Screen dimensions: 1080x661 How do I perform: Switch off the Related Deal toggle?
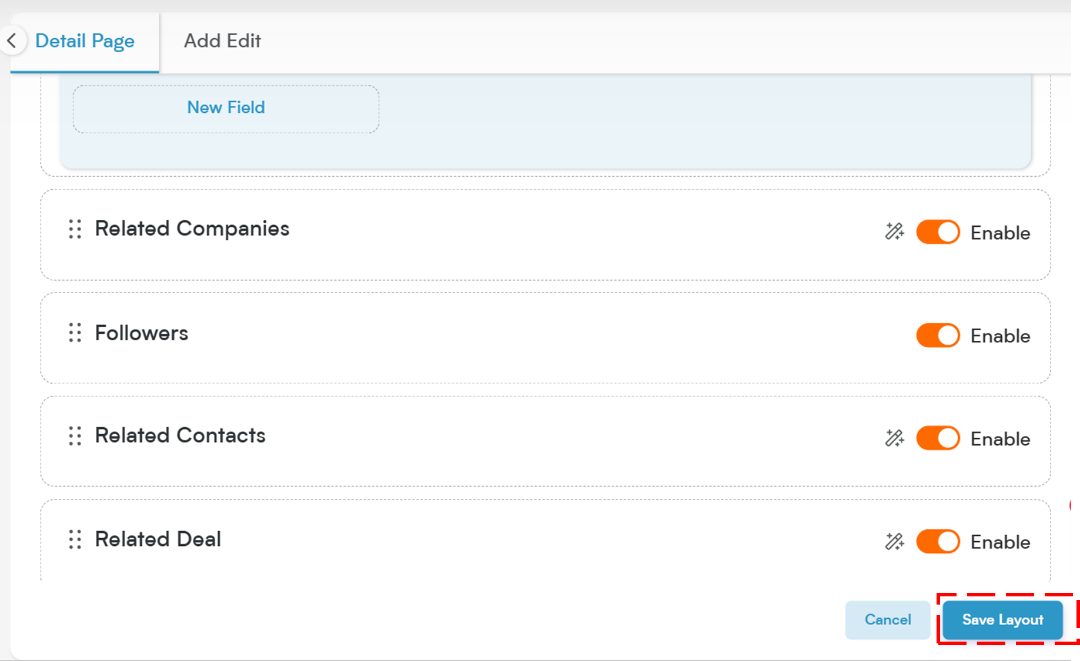coord(938,541)
